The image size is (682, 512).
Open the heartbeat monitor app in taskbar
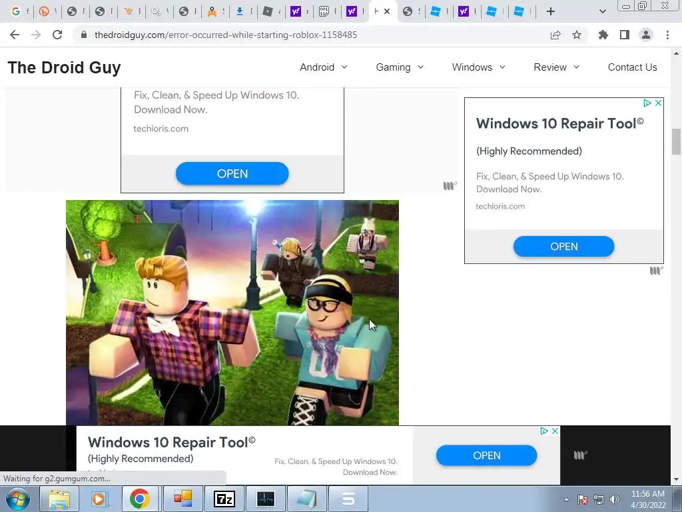[266, 499]
